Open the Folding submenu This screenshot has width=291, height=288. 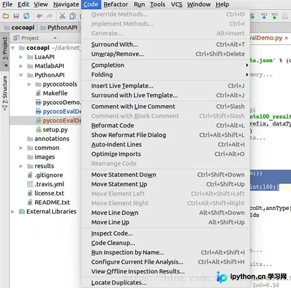165,75
